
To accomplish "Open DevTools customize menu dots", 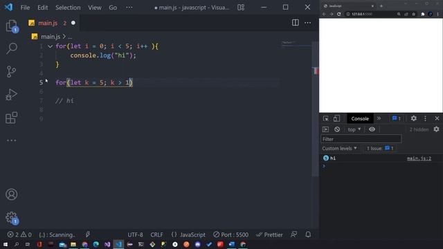I will (x=425, y=118).
